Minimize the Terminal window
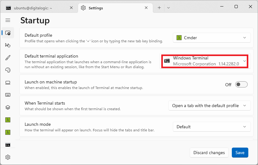 pos(222,7)
